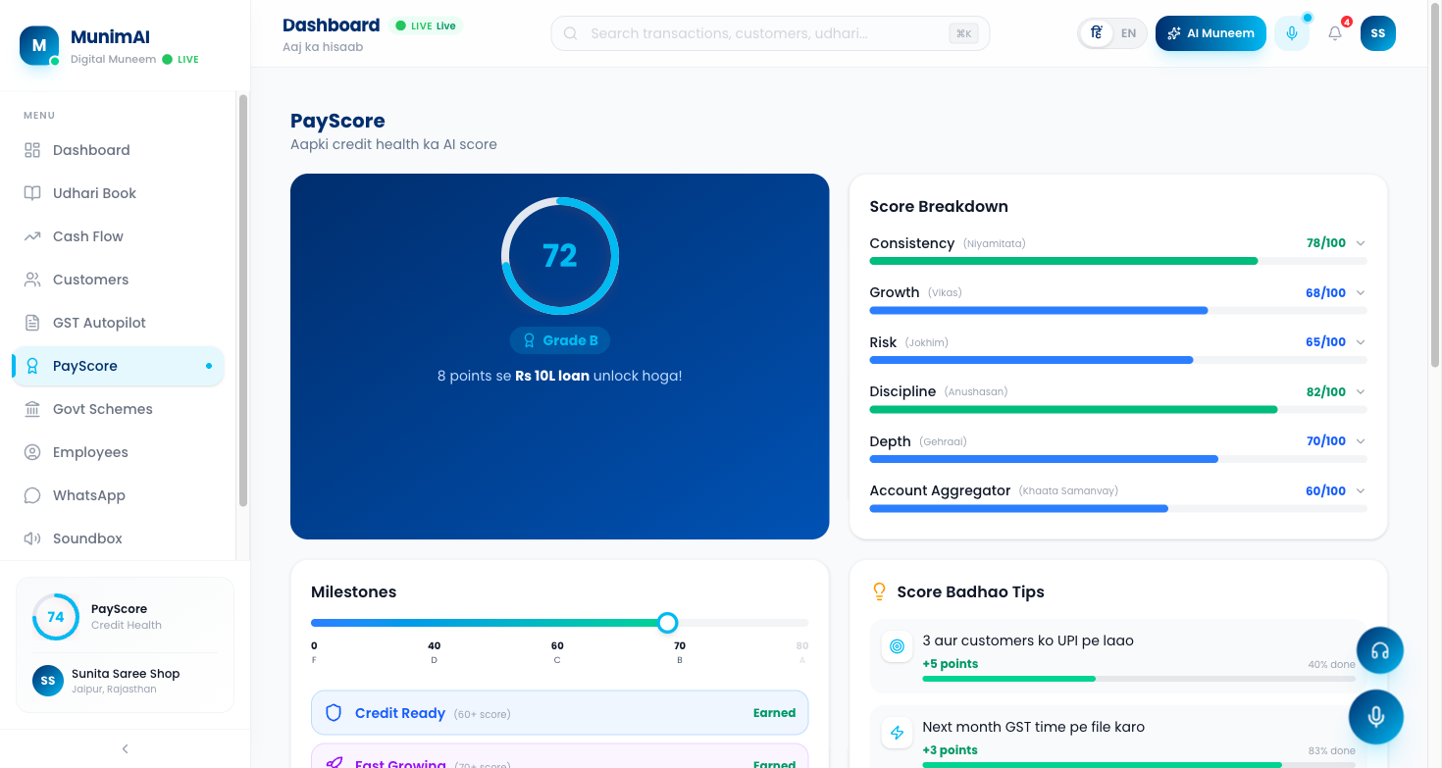Image resolution: width=1442 pixels, height=768 pixels.
Task: Click the AI Muneem button
Action: tap(1210, 32)
